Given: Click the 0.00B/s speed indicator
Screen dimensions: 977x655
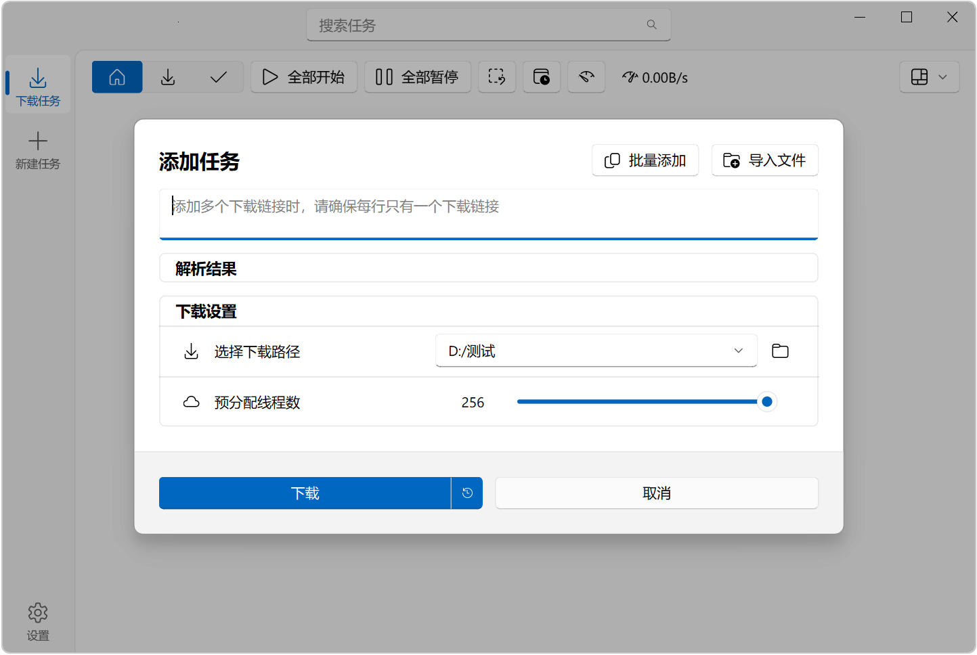Looking at the screenshot, I should (x=655, y=78).
